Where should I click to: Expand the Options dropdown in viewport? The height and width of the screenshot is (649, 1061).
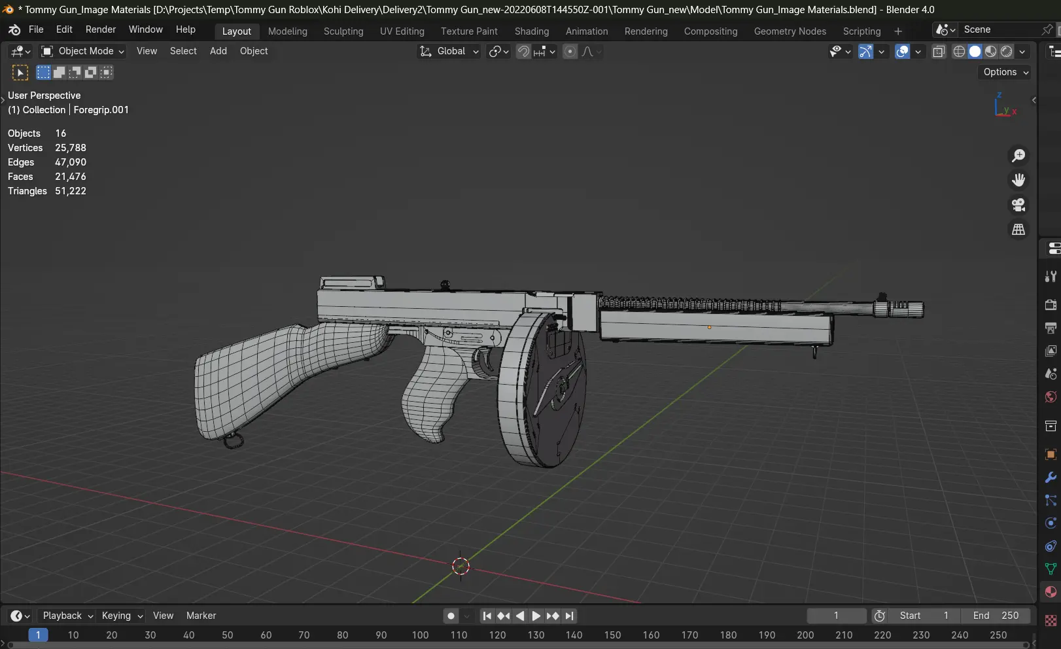(1005, 72)
